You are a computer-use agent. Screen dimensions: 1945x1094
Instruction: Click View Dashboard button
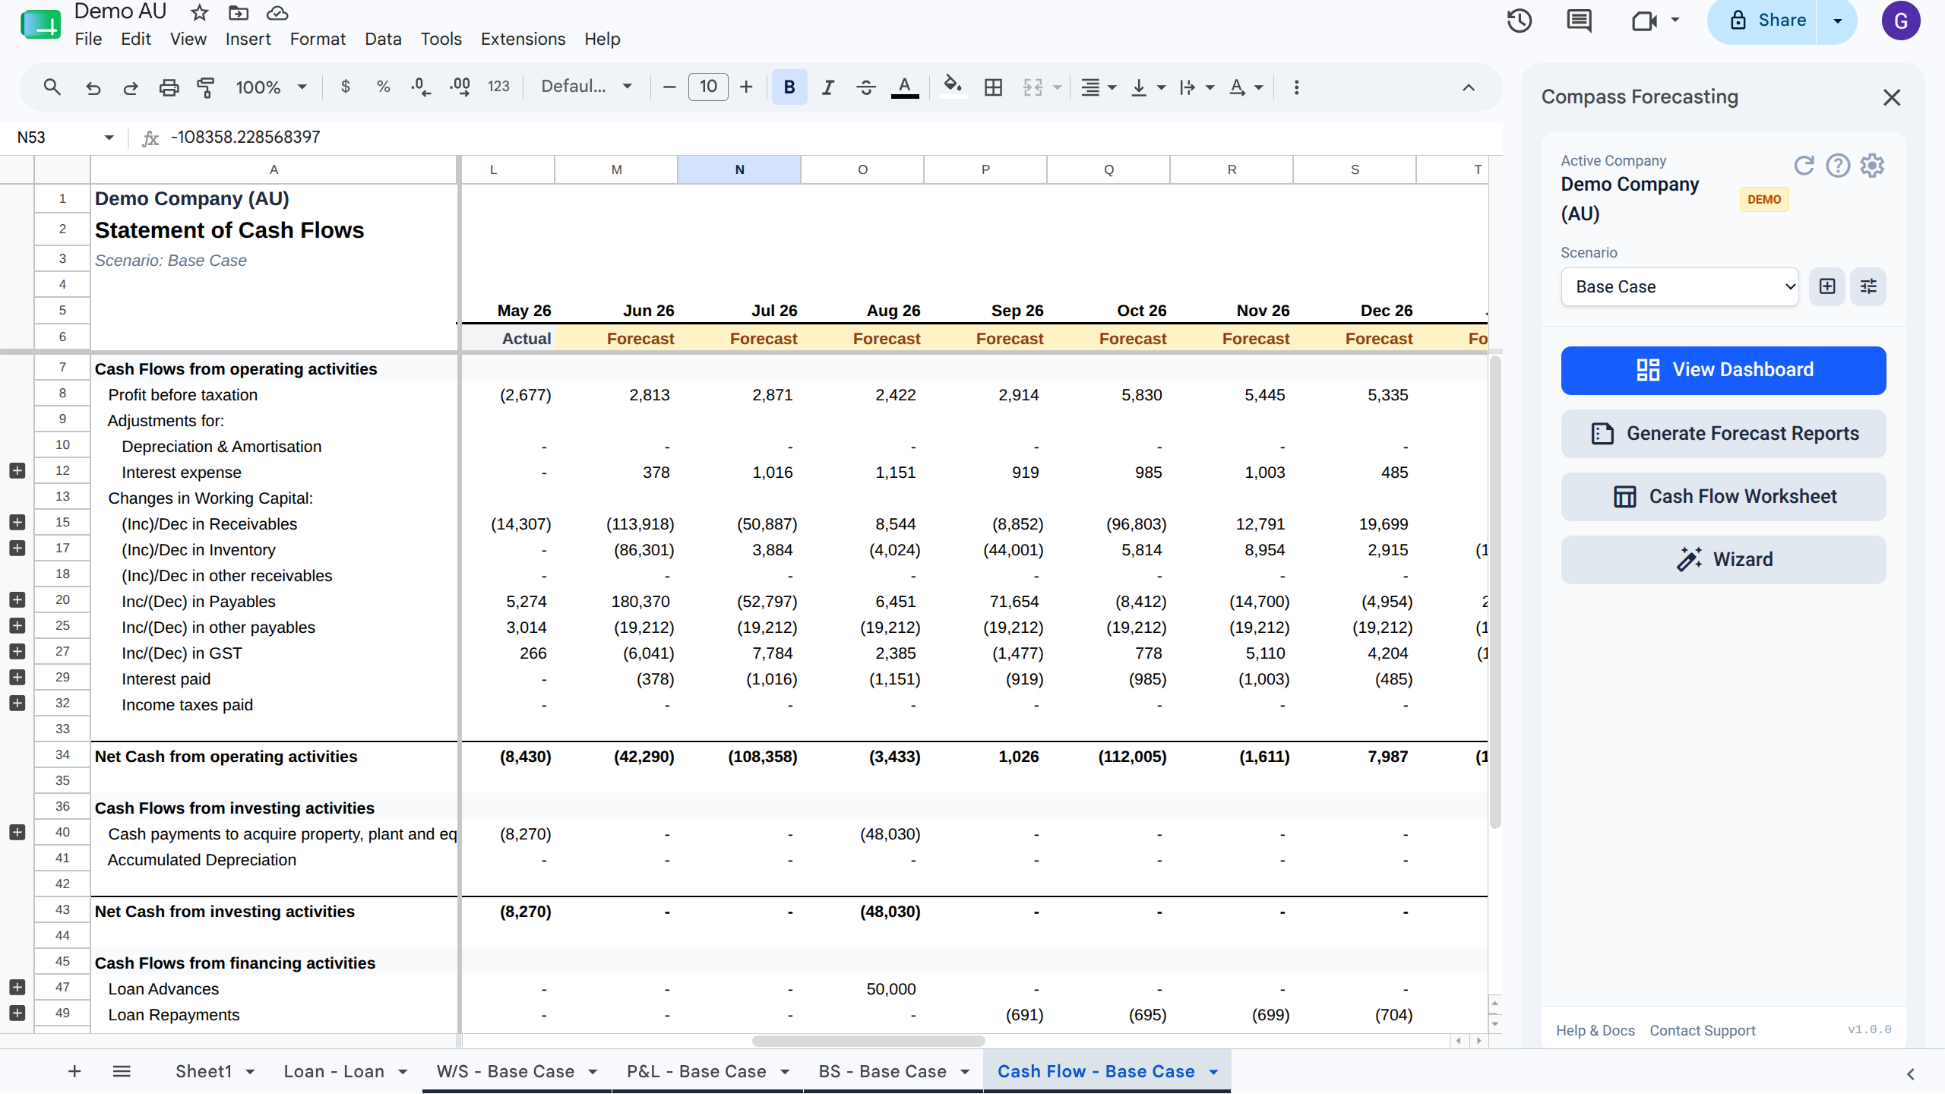[1723, 370]
